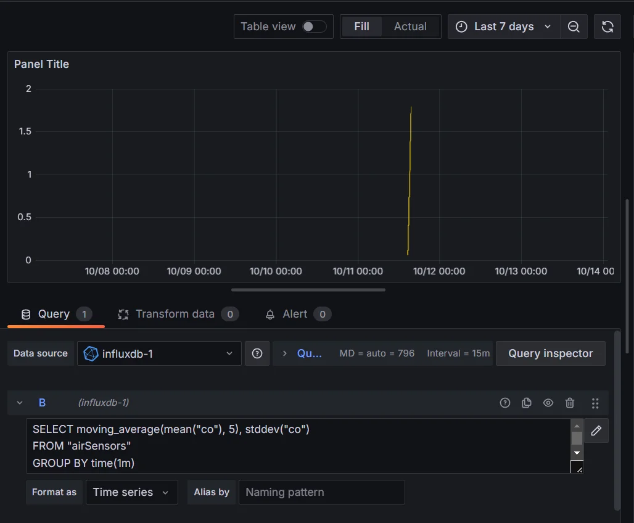Screen dimensions: 634x523
Task: Open query B help icon
Action: [504, 403]
